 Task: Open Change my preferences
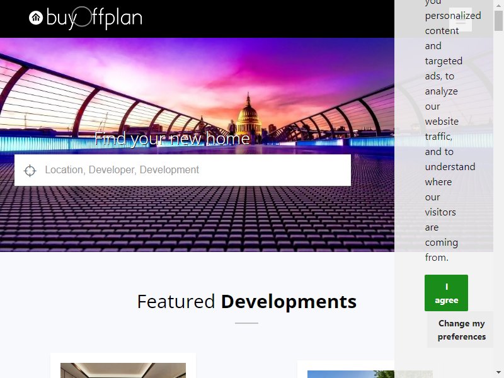click(461, 329)
